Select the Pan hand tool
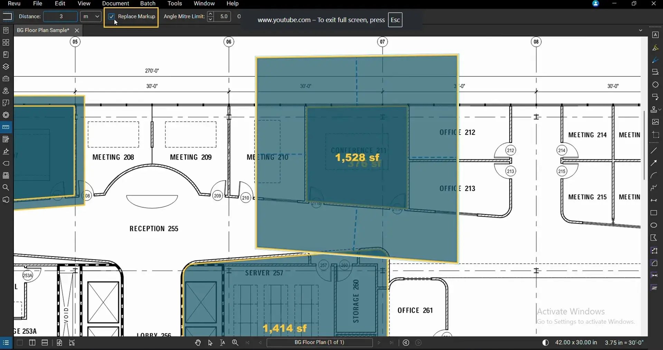This screenshot has width=663, height=350. [x=198, y=343]
